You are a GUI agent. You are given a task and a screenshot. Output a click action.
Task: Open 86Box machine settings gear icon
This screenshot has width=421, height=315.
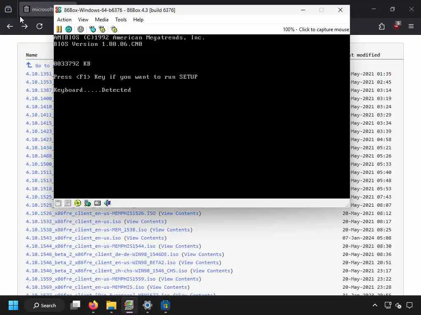[x=114, y=29]
